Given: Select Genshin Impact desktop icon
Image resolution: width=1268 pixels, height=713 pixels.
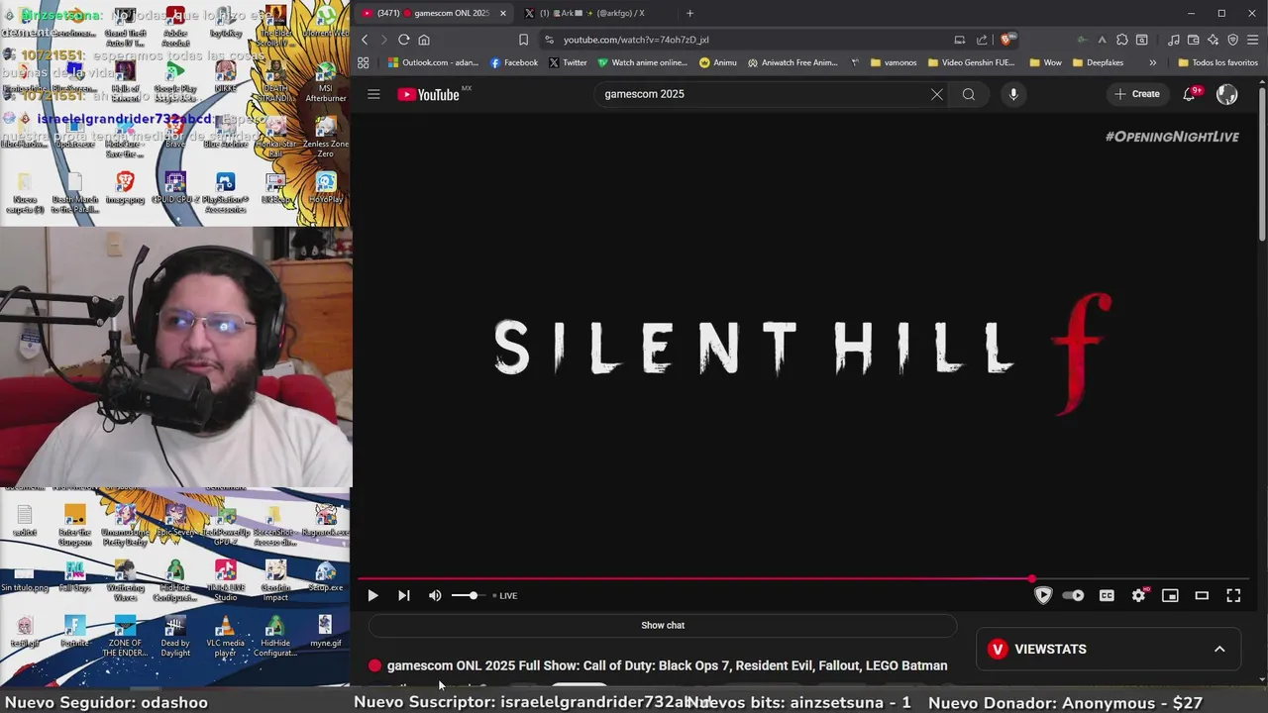Looking at the screenshot, I should tap(275, 579).
